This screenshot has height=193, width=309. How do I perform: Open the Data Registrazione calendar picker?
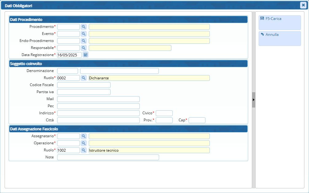tap(86, 55)
